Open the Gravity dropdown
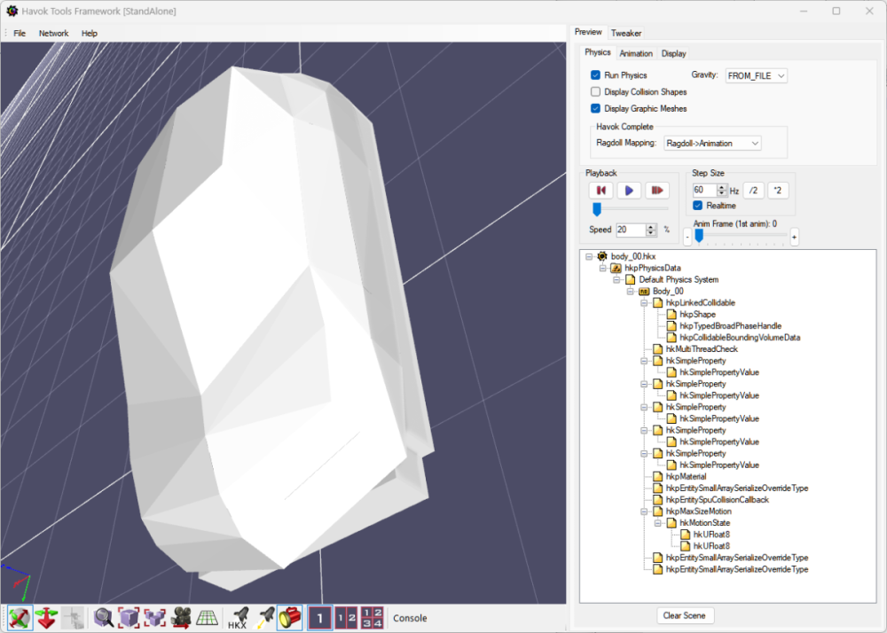 point(756,76)
